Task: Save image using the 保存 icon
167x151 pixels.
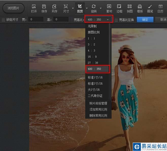Action: pyautogui.click(x=44, y=9)
